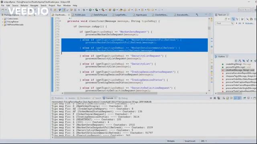Toggle Pin Console button

245,98
